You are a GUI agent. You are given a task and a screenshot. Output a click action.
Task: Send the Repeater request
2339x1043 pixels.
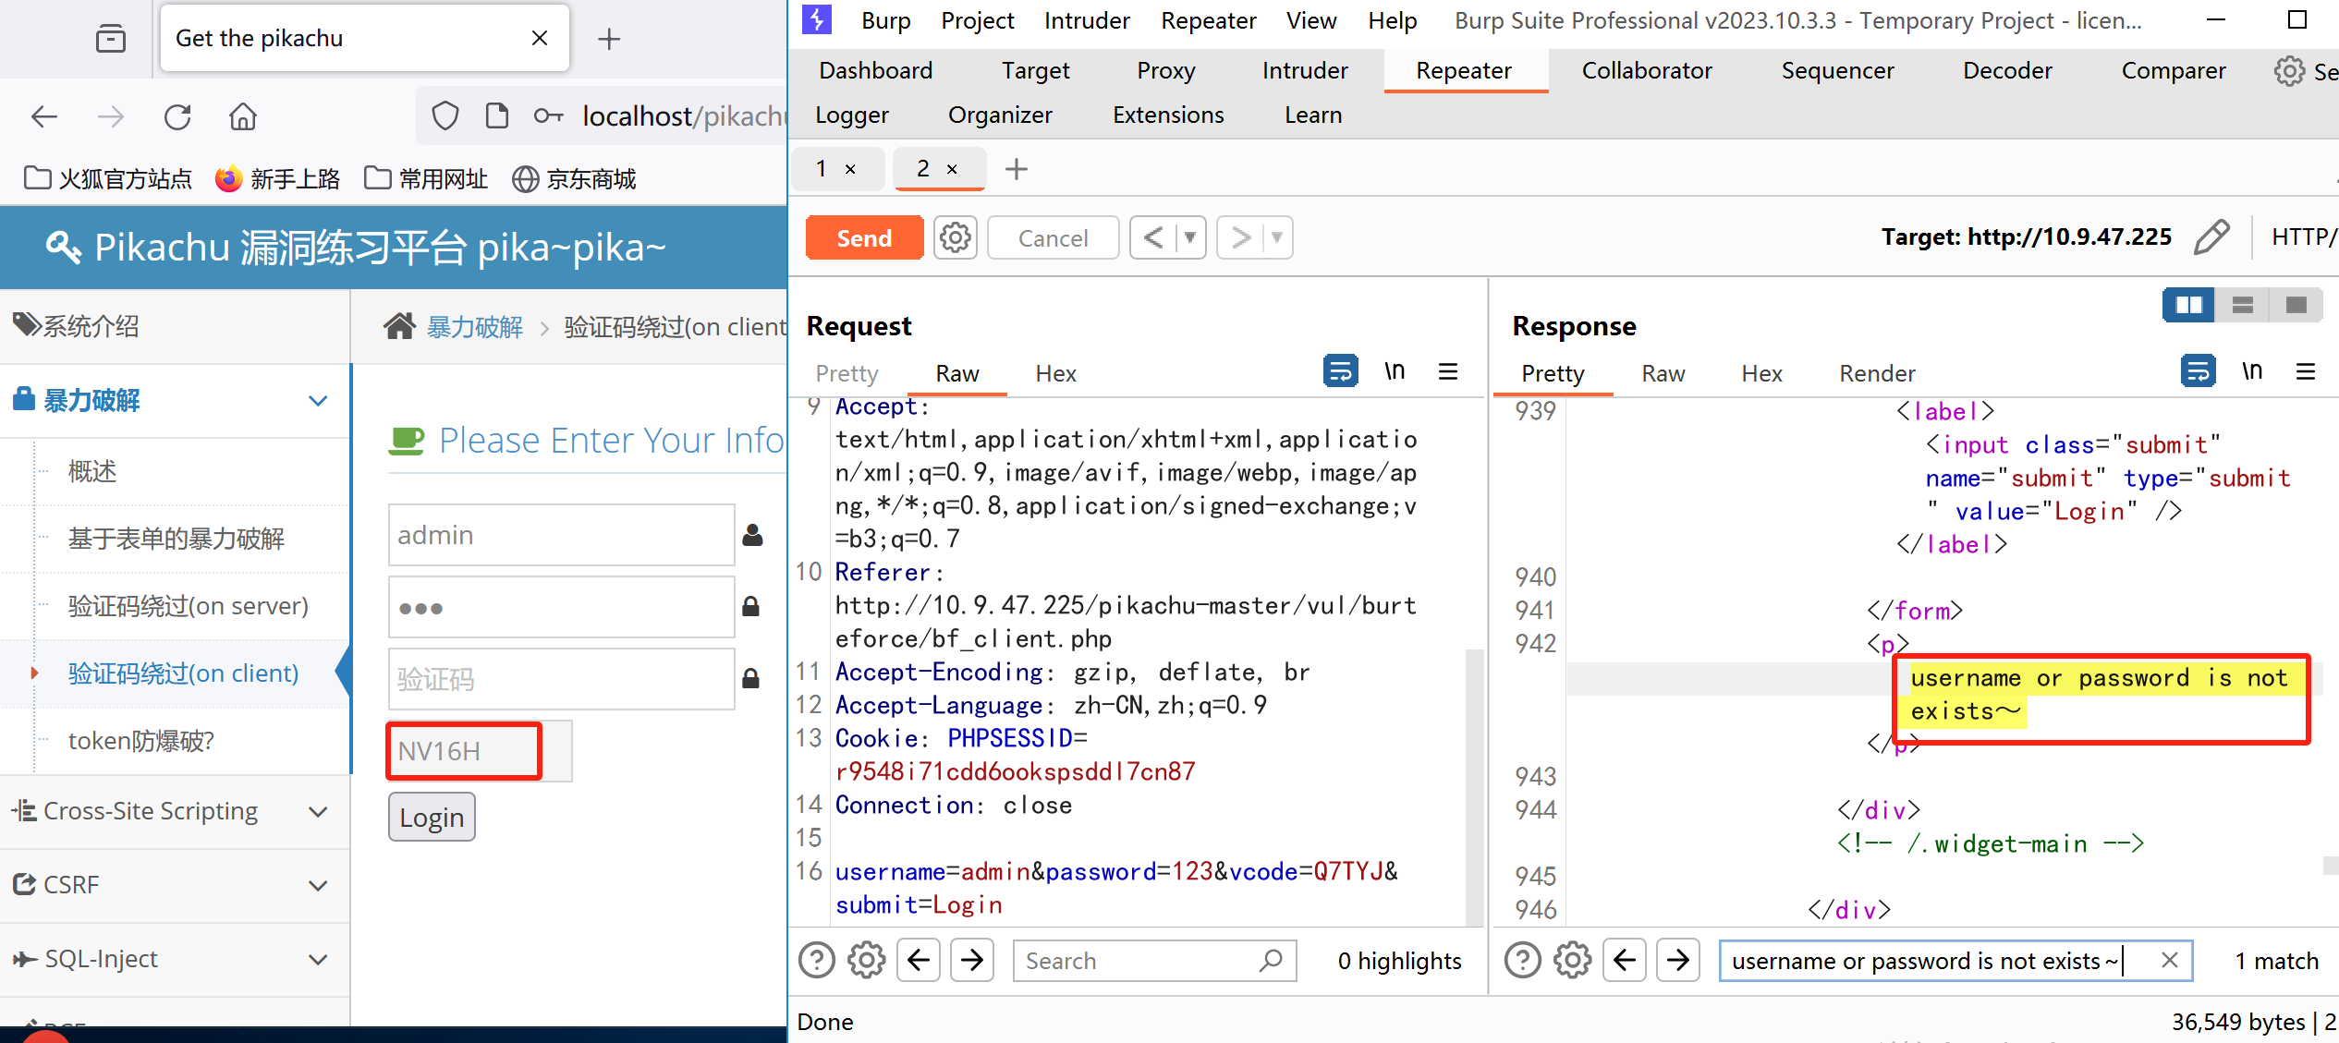pos(864,237)
